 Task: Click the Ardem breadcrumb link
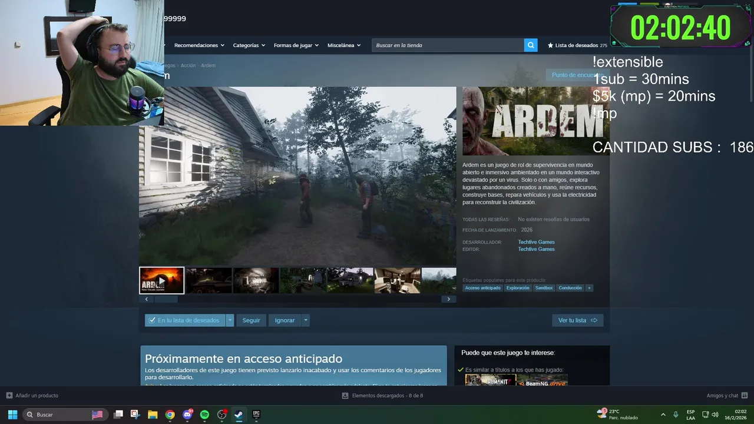point(208,65)
